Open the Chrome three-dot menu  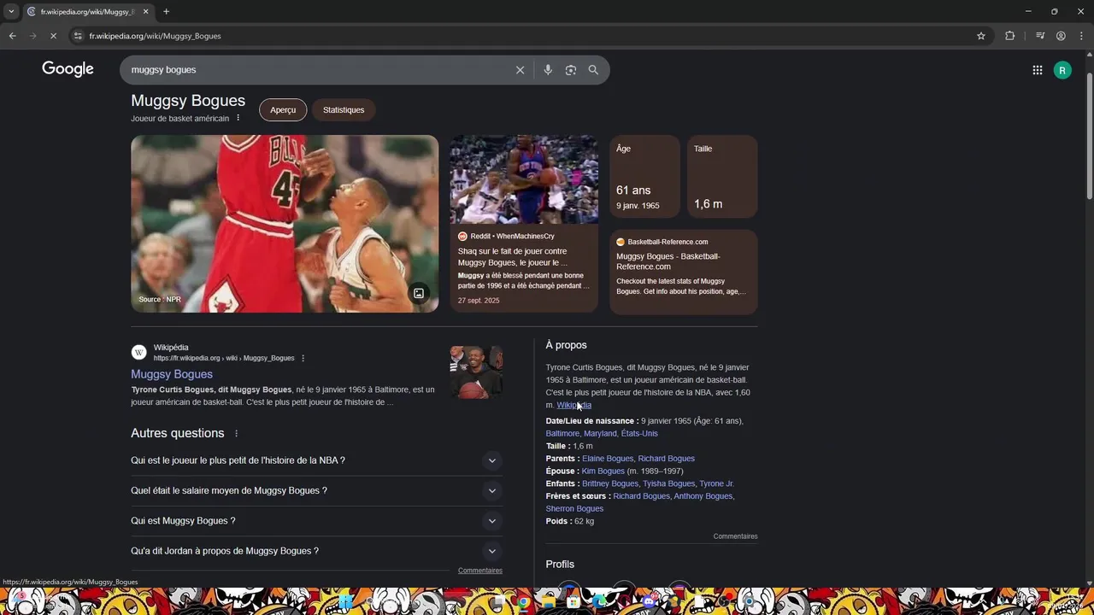click(x=1082, y=36)
